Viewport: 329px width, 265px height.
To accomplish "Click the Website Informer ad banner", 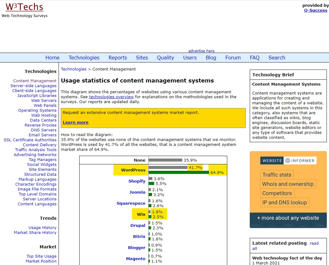I will tap(288, 190).
